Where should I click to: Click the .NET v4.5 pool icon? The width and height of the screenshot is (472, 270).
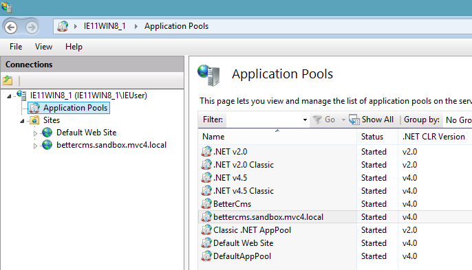pos(206,177)
